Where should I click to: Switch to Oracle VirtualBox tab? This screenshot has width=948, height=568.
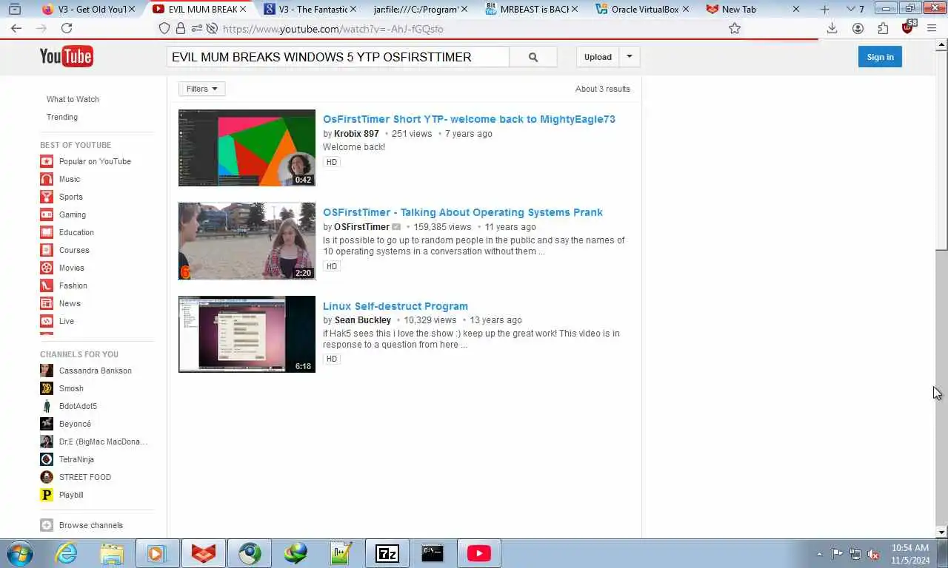pyautogui.click(x=643, y=9)
